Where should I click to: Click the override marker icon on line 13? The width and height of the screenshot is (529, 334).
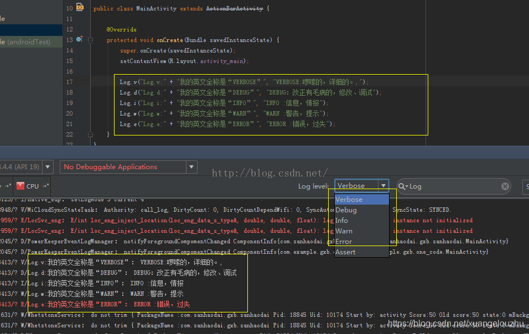tap(79, 39)
